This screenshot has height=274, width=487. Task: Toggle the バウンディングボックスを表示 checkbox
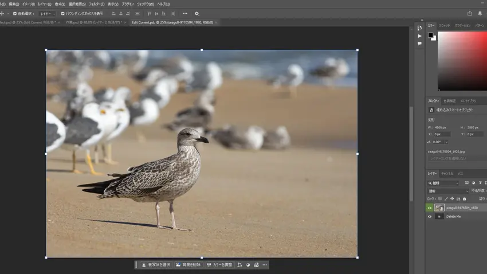coord(63,14)
